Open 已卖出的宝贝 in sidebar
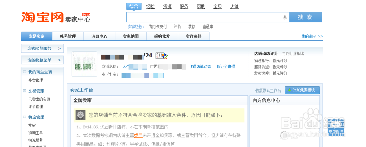The width and height of the screenshot is (366, 147). [x=39, y=99]
